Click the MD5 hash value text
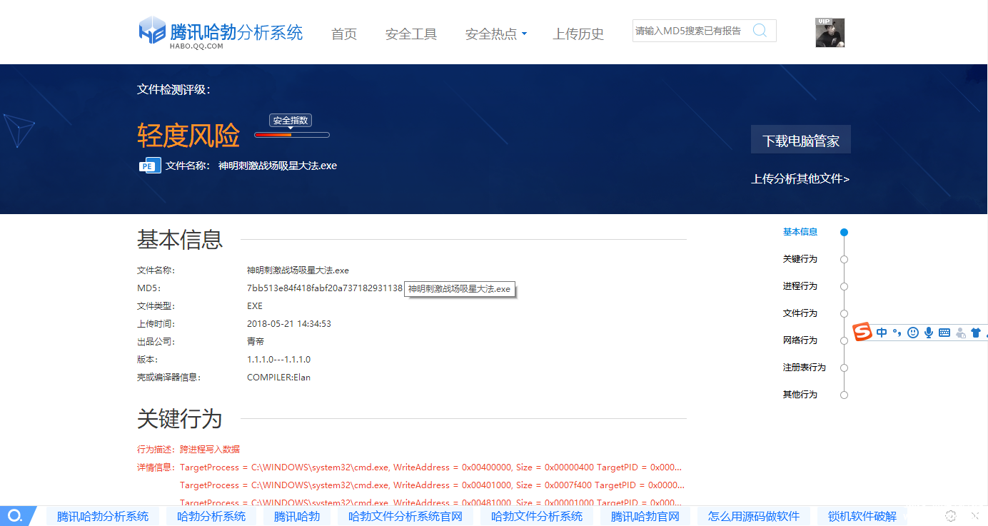988x526 pixels. click(325, 288)
